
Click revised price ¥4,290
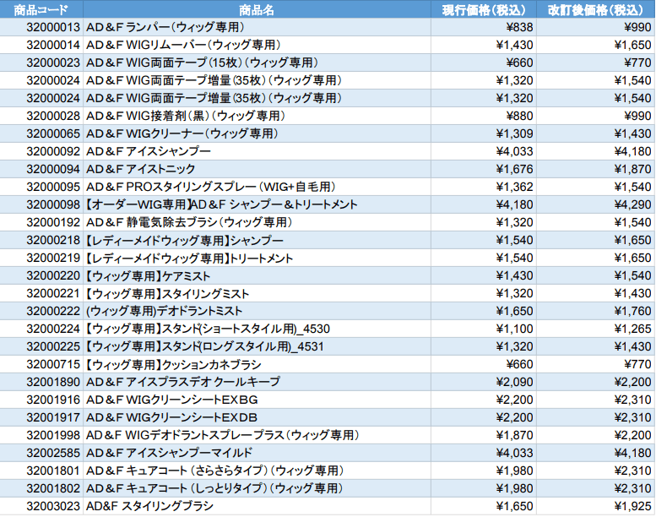(x=596, y=204)
